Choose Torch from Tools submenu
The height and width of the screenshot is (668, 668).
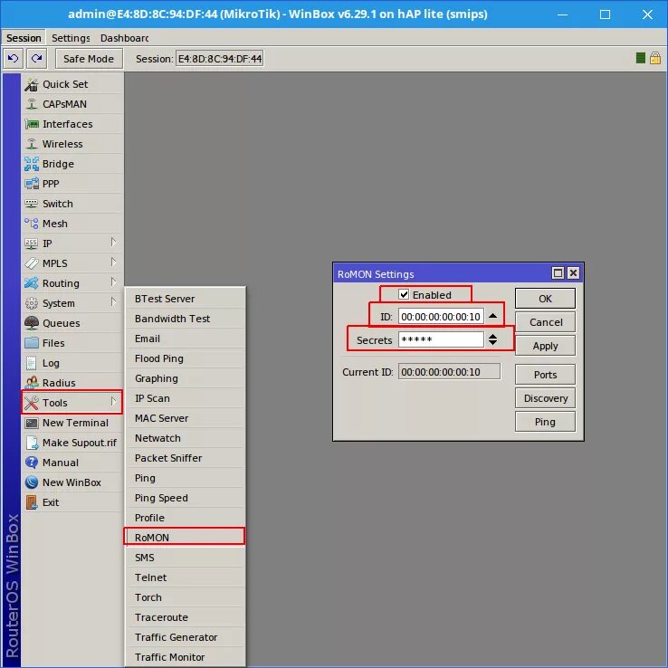(x=186, y=597)
